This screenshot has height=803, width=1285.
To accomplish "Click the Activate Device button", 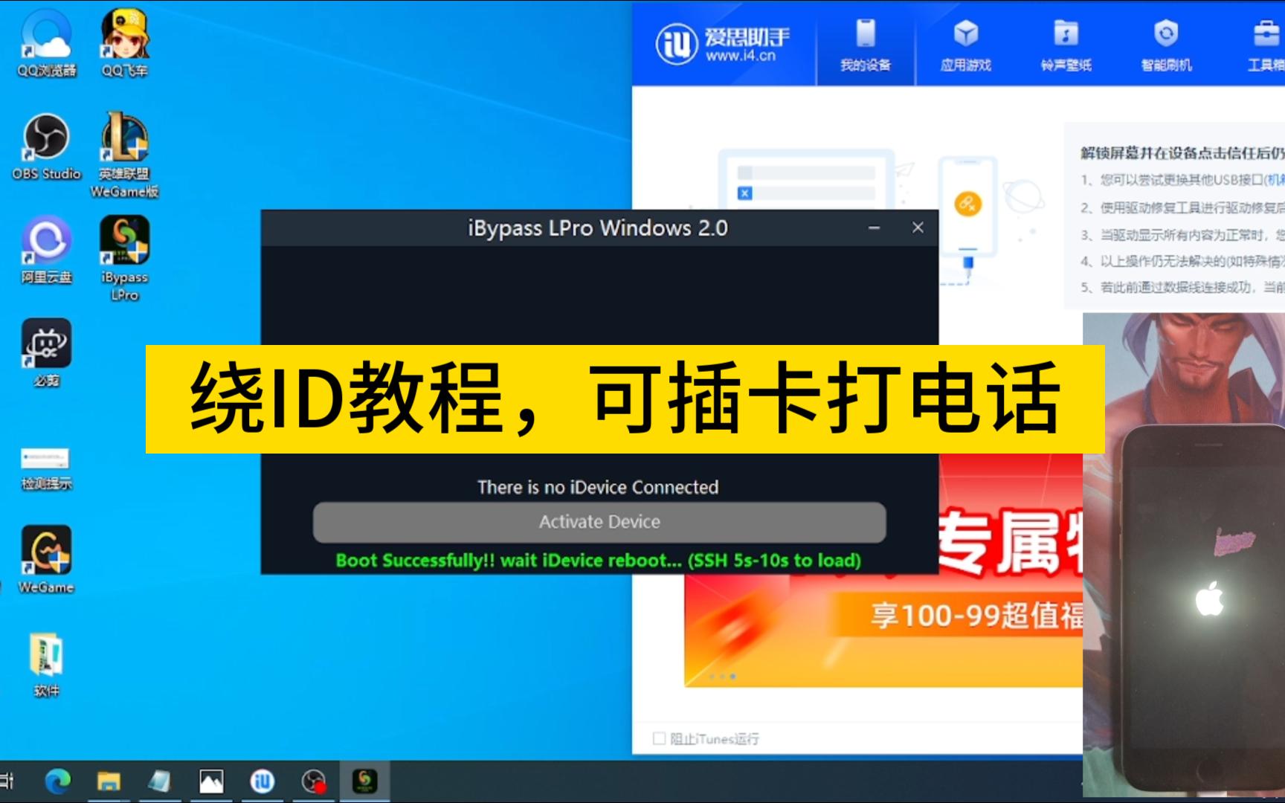I will pyautogui.click(x=599, y=521).
